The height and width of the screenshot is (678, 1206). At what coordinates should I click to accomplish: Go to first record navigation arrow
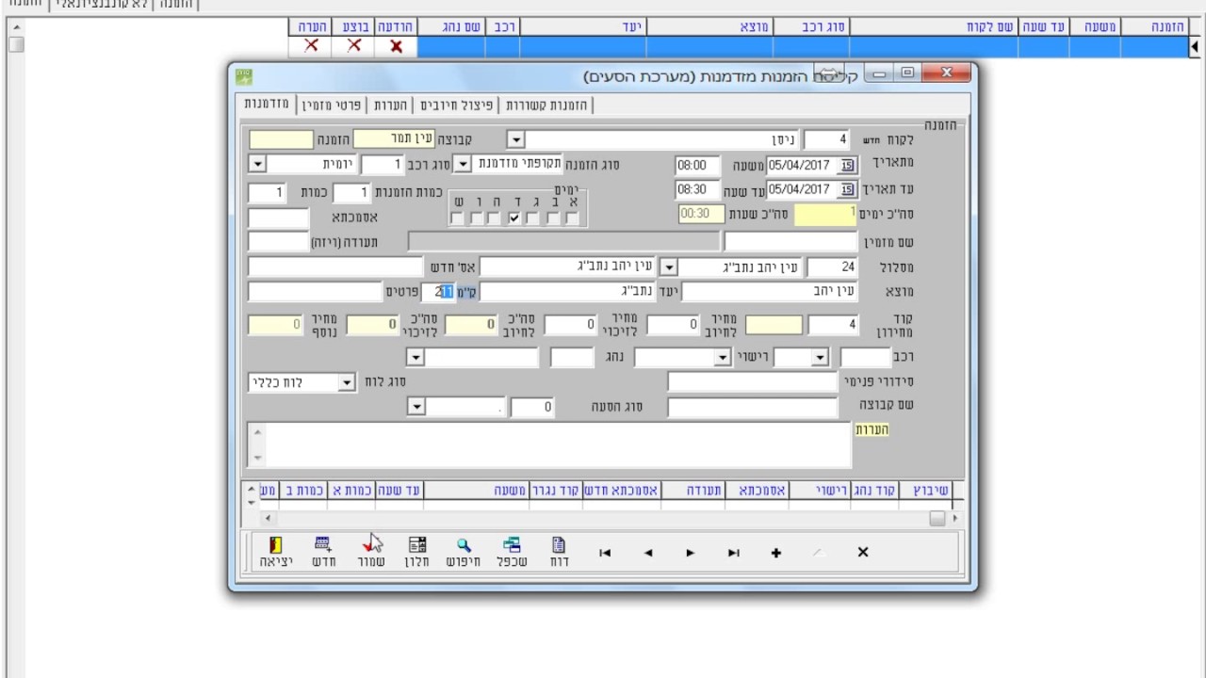click(605, 553)
